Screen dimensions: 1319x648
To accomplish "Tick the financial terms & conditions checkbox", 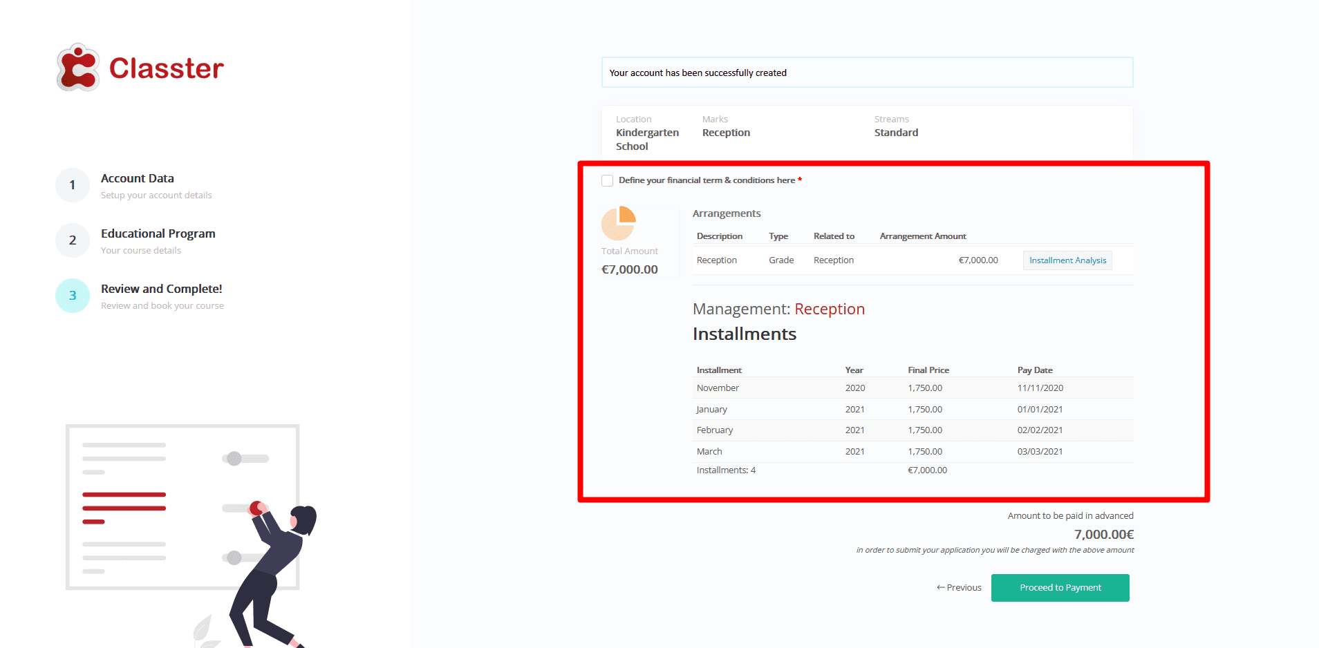I will pos(607,180).
